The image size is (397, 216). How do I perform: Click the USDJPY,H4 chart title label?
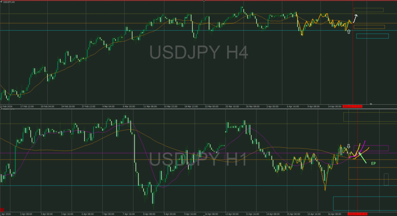[9, 2]
